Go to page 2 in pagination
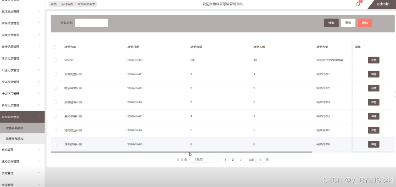Image resolution: width=396 pixels, height=187 pixels. point(233,160)
